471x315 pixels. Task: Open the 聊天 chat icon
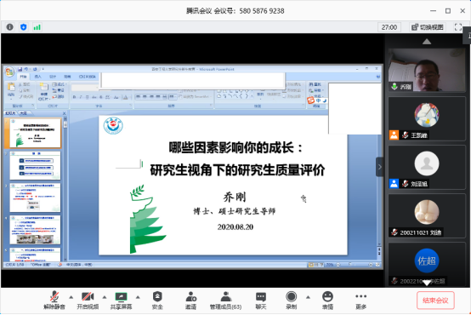click(261, 301)
